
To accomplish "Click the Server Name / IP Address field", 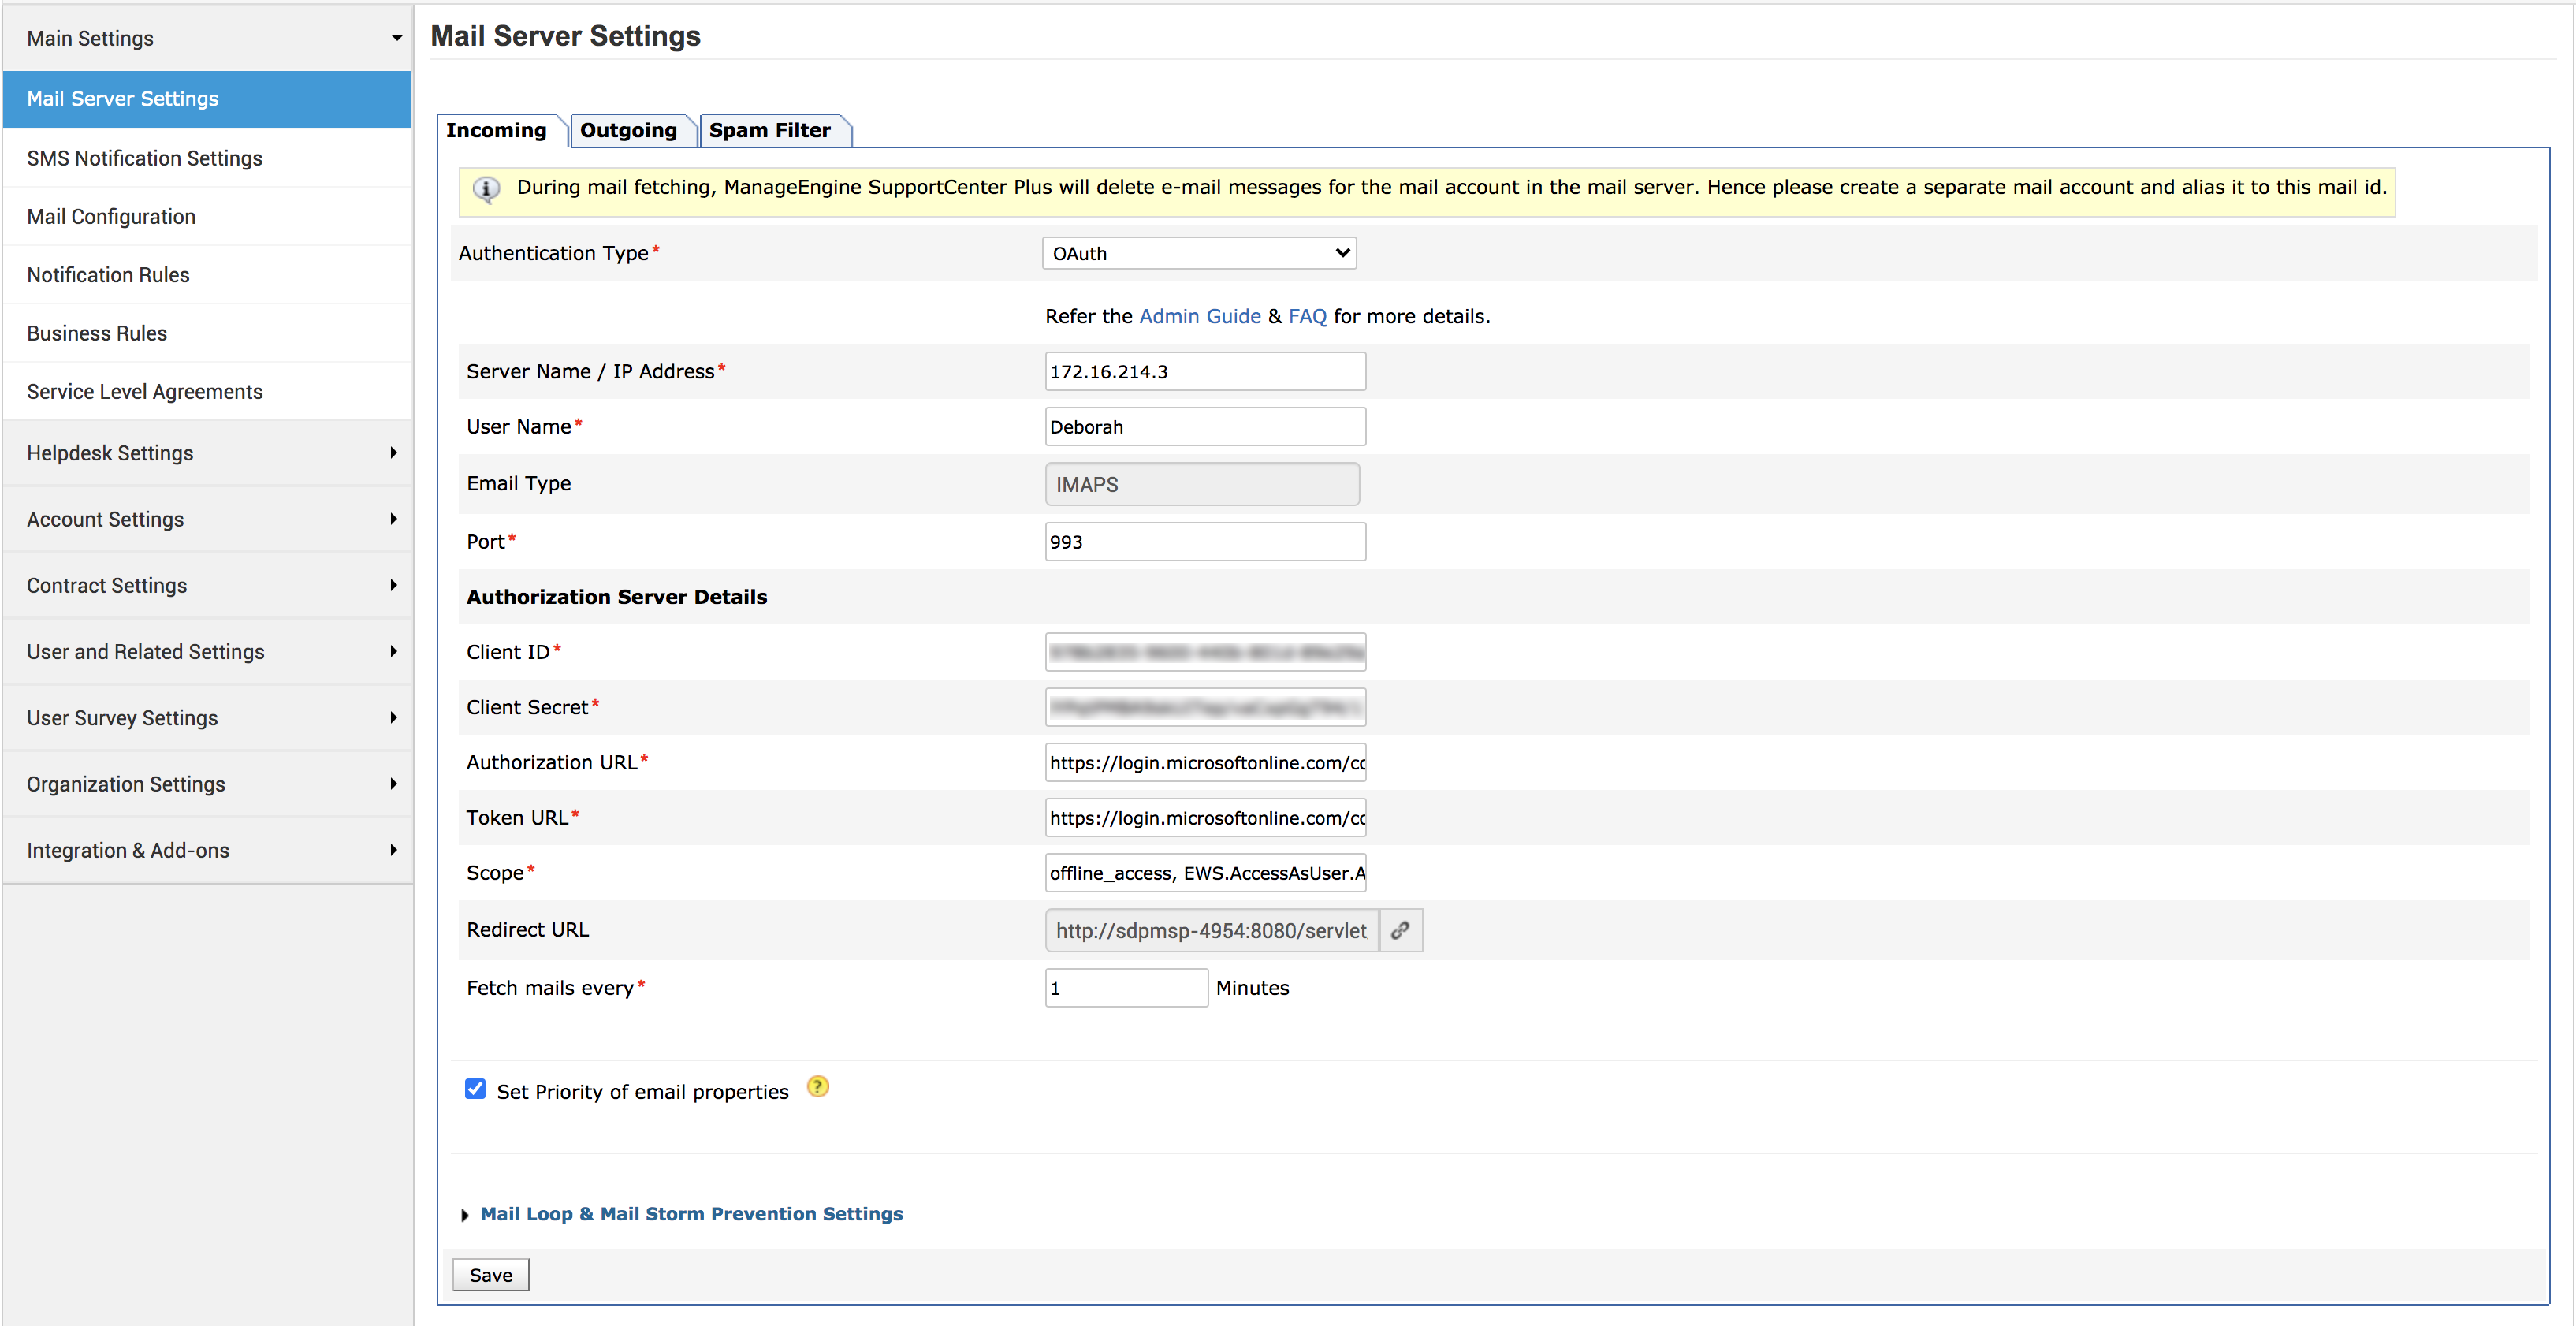I will (x=1204, y=372).
